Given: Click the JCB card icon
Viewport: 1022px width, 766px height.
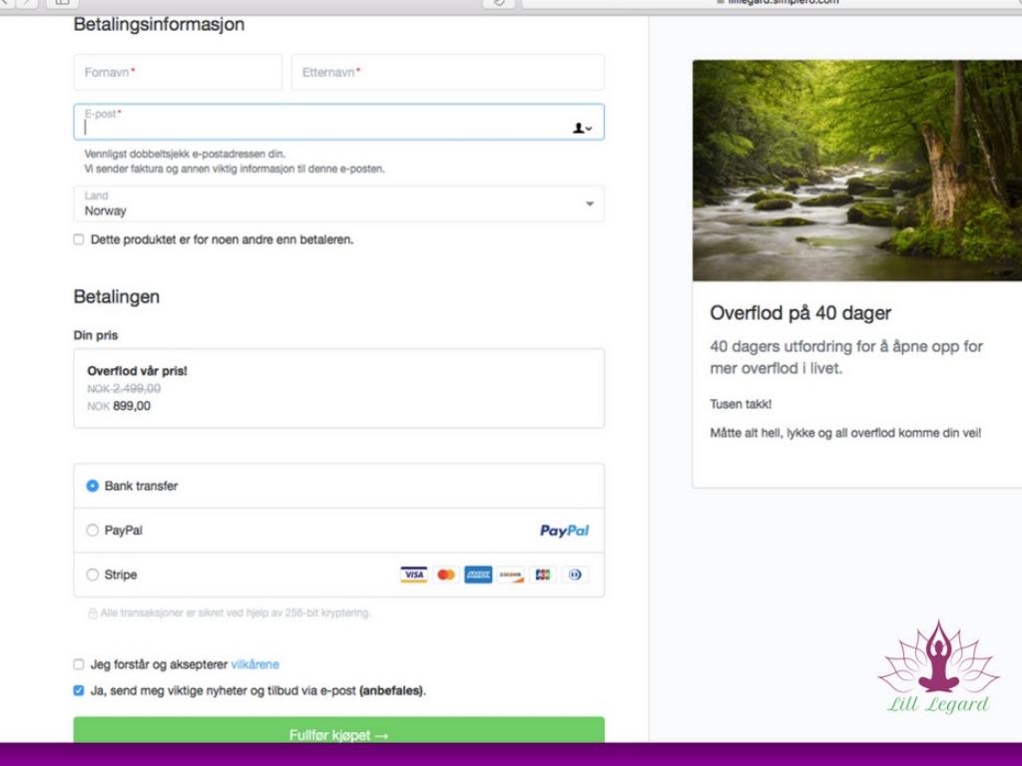Looking at the screenshot, I should pos(543,574).
